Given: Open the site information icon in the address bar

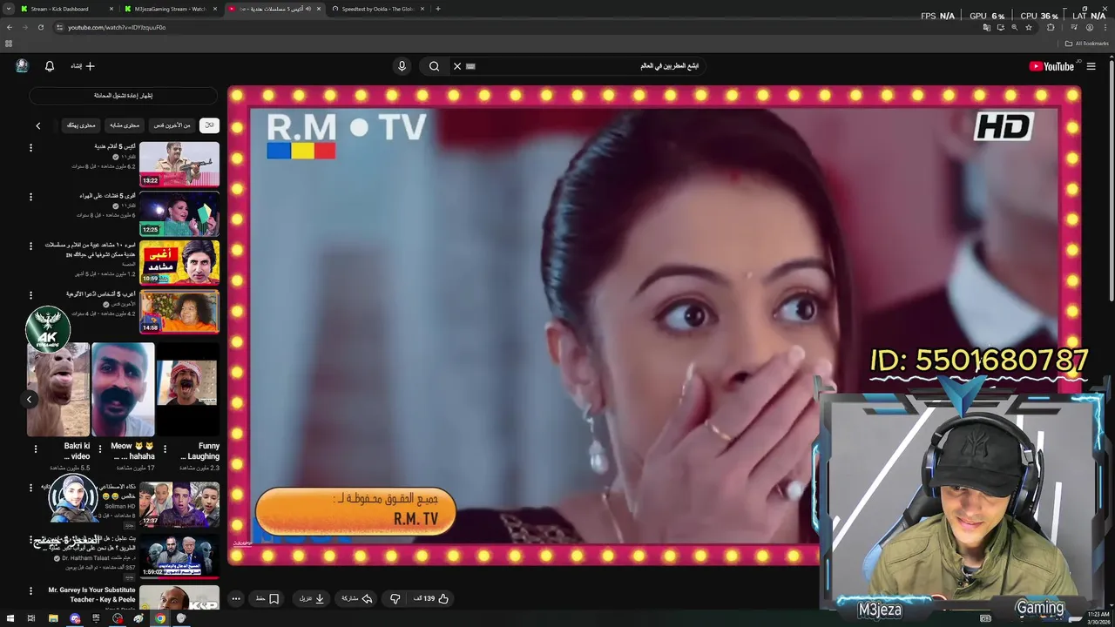Looking at the screenshot, I should pos(59,27).
